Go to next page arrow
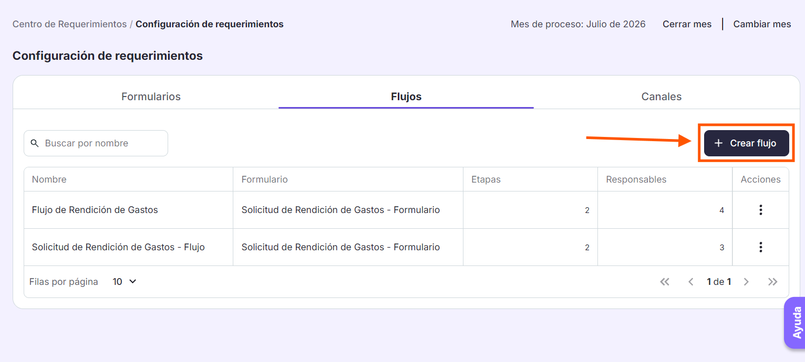 [x=746, y=282]
